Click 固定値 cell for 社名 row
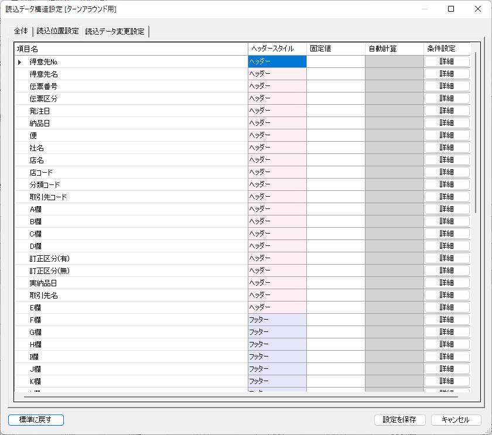 click(x=335, y=147)
